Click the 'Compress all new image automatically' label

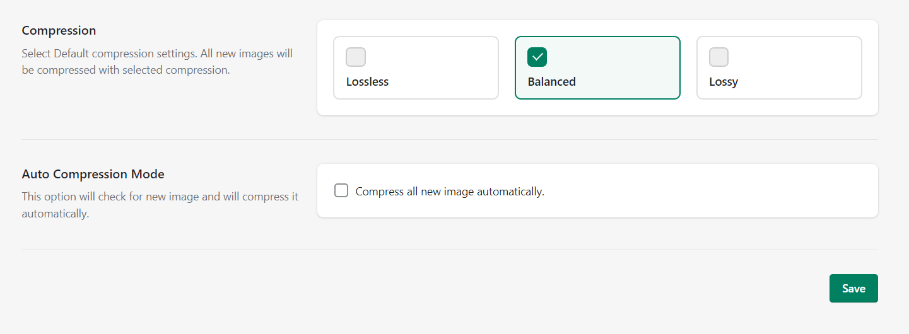tap(450, 191)
